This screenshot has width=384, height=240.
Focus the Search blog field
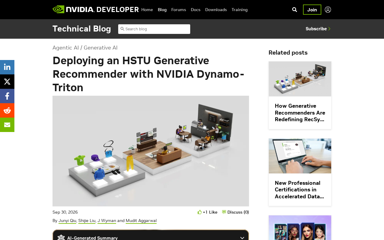coord(154,29)
